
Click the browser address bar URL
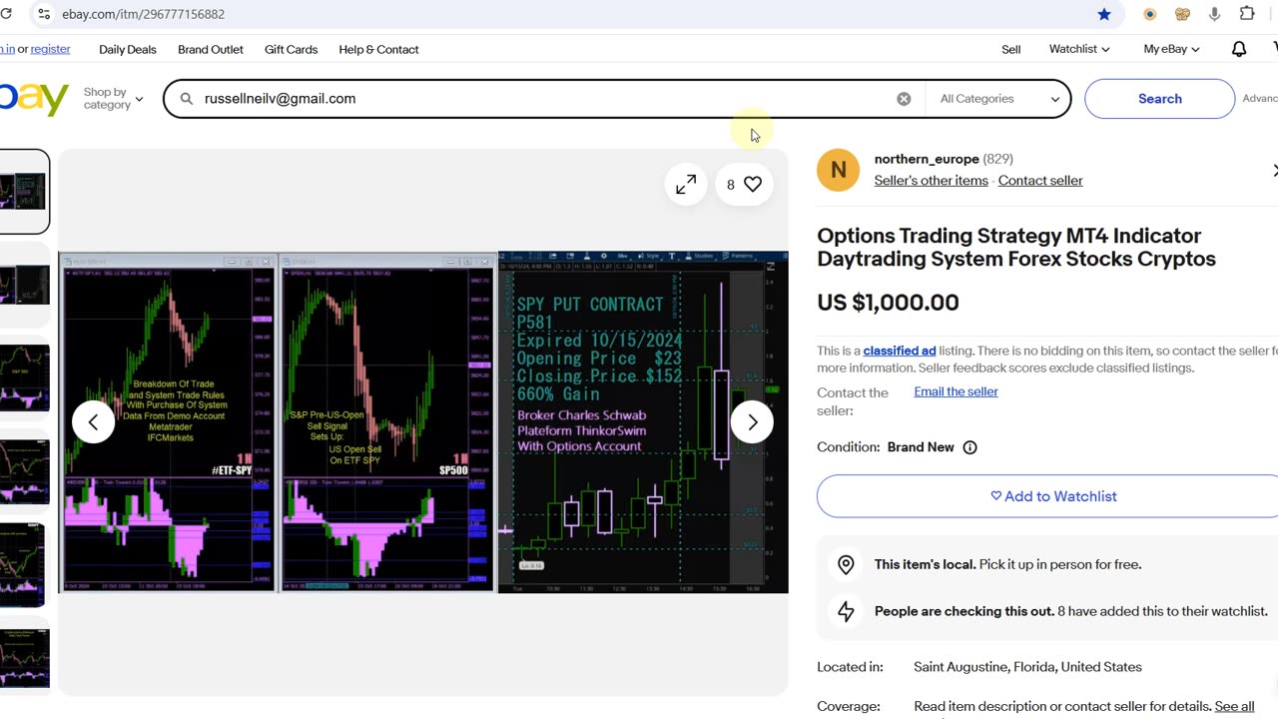[143, 14]
